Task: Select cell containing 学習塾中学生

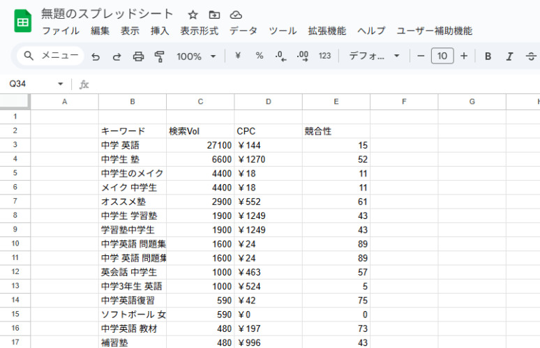Action: (133, 230)
